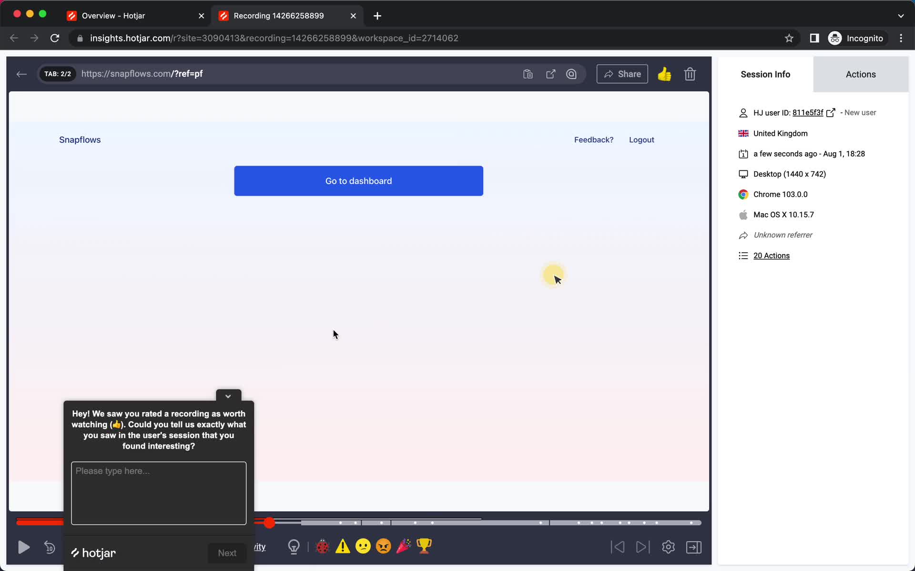Click the thumbs up rating icon
The width and height of the screenshot is (915, 571).
click(665, 73)
